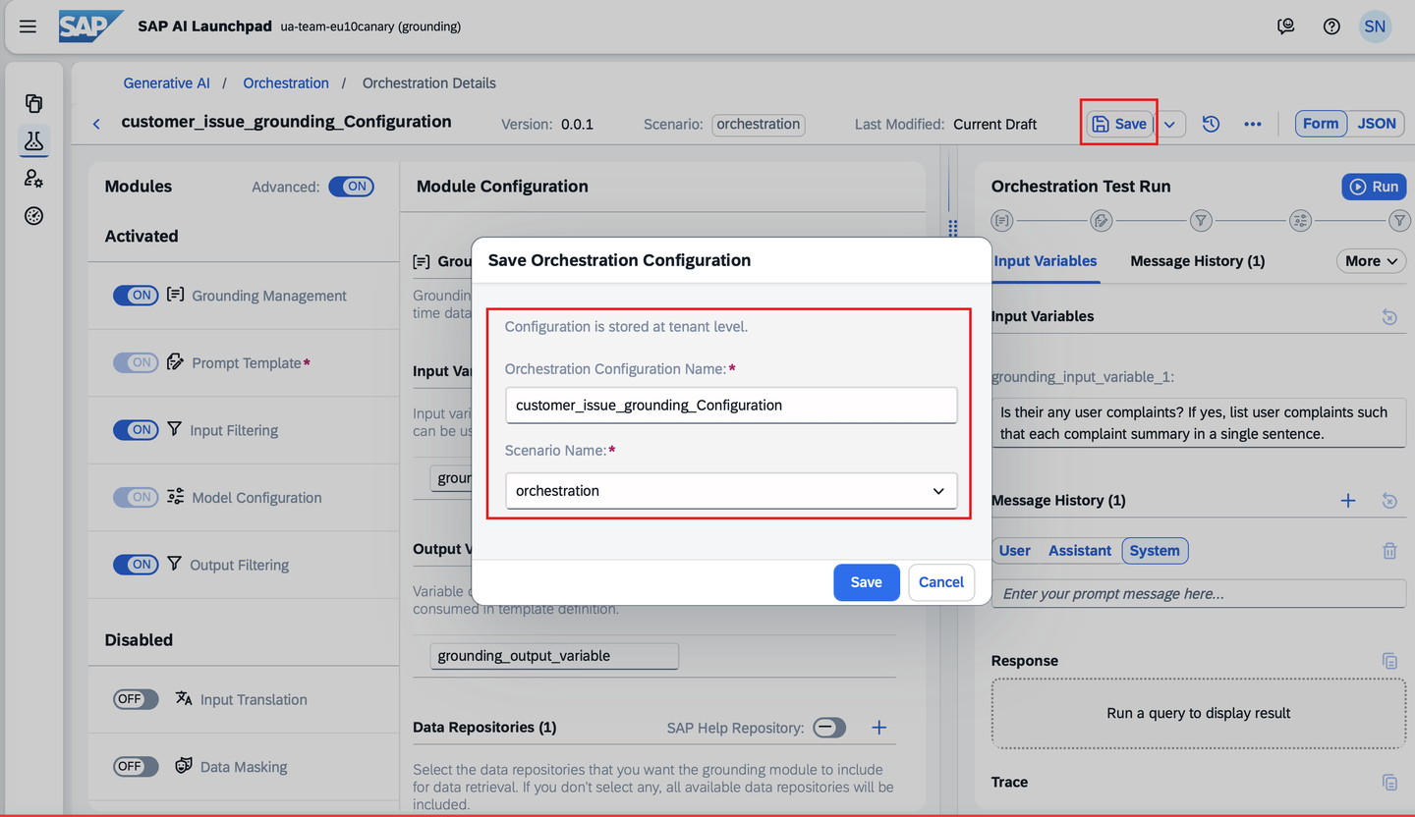Viewport: 1415px width, 817px height.
Task: Open the three-dot more actions menu
Action: point(1252,124)
